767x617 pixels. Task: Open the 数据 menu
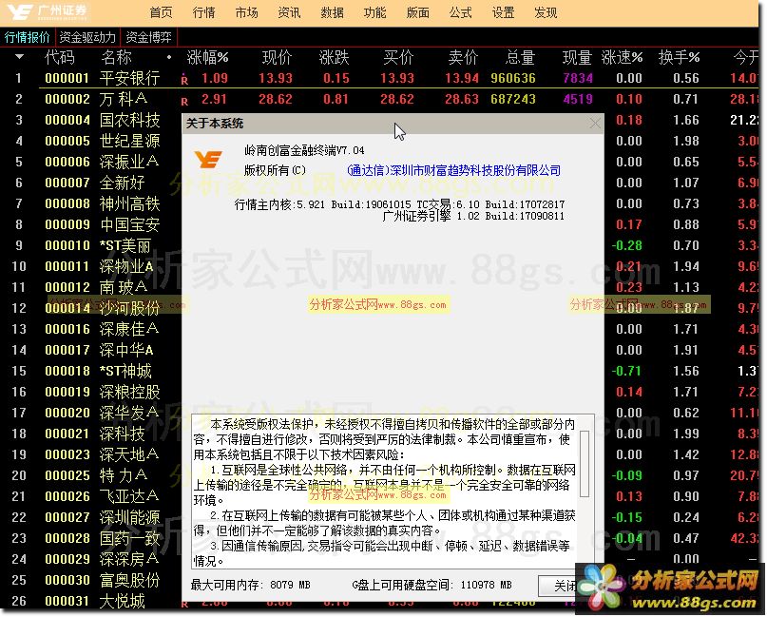(332, 12)
